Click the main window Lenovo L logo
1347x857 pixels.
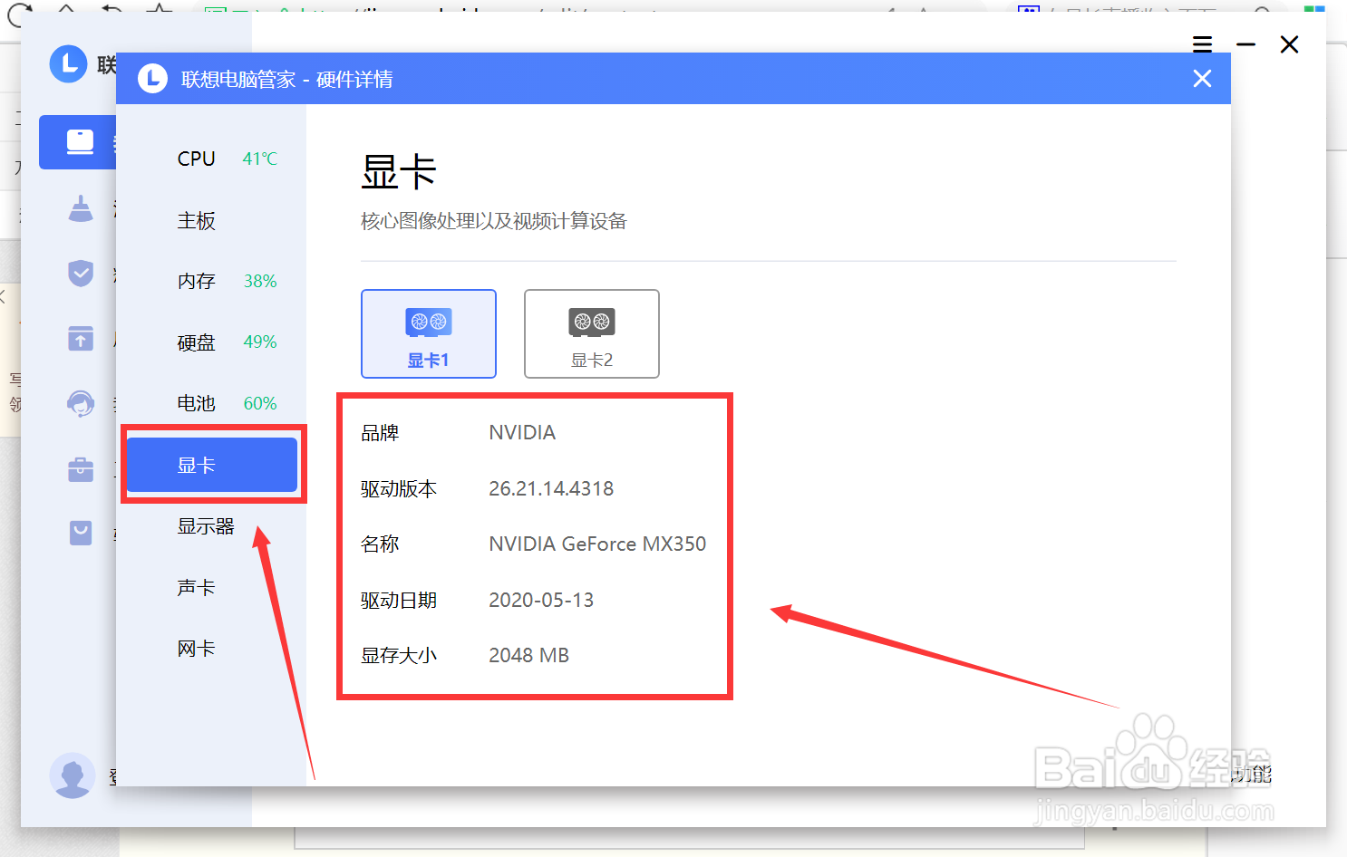[x=68, y=63]
